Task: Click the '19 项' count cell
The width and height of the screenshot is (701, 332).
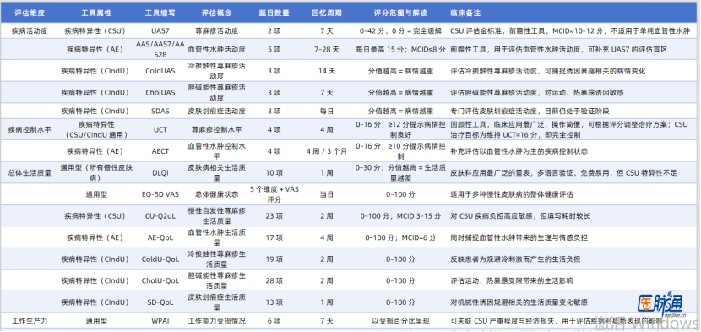Action: coord(274,259)
